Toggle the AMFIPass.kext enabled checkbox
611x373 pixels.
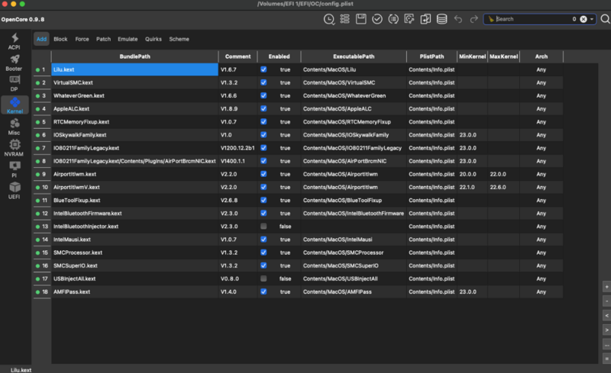263,291
